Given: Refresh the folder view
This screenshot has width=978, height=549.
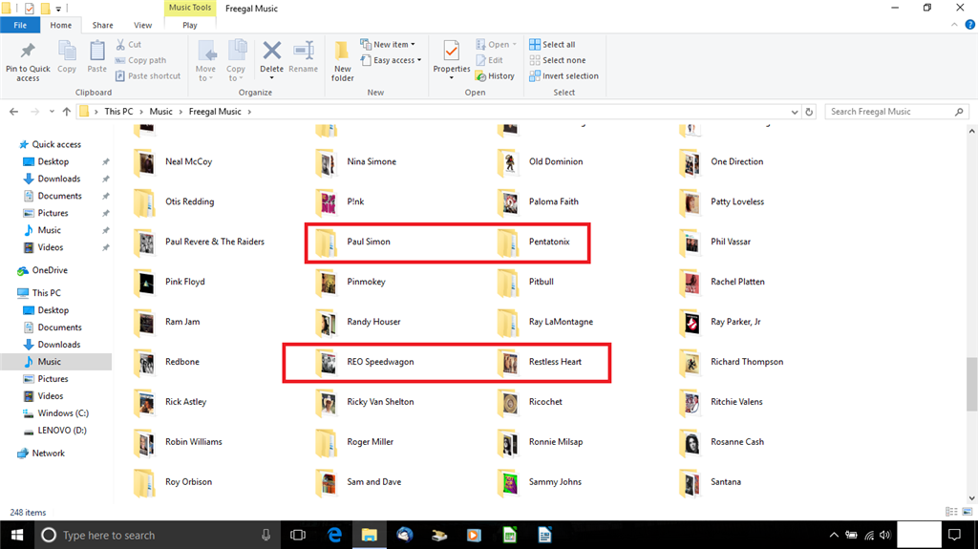Looking at the screenshot, I should pos(809,112).
